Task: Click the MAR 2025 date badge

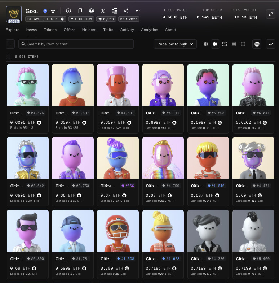Action: coord(129,19)
